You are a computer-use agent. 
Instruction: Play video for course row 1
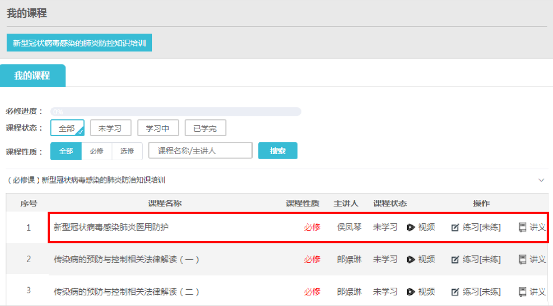pyautogui.click(x=421, y=227)
